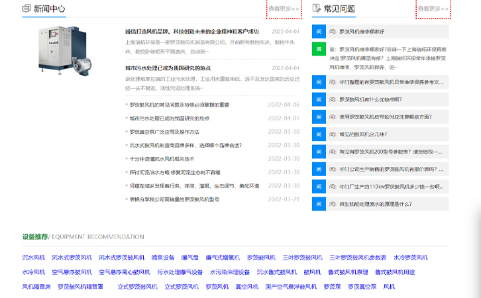Open article 十分钟读懂沉水风机相关技术
The image size is (481, 298).
(x=162, y=159)
